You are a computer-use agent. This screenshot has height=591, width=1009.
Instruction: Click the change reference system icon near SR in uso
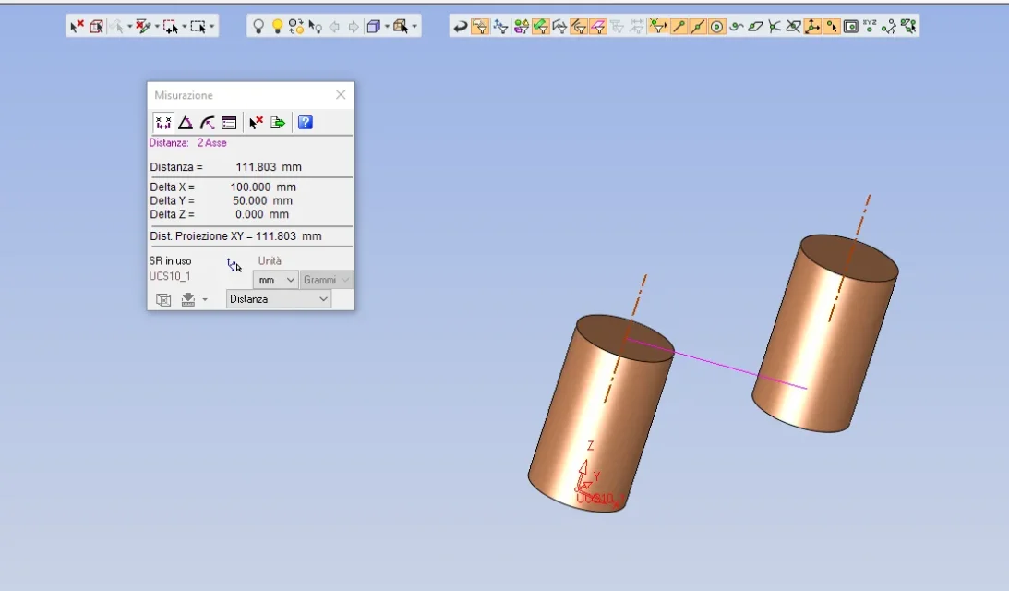234,265
